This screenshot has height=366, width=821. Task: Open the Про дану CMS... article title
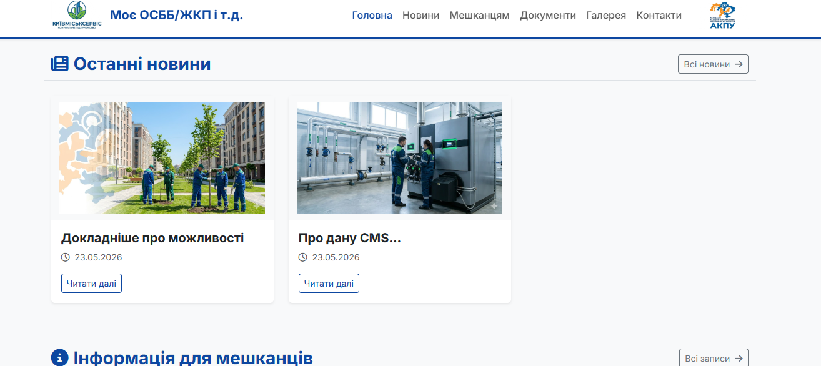(x=350, y=238)
